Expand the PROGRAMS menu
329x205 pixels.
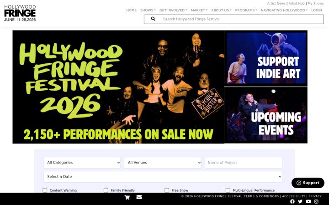246,10
